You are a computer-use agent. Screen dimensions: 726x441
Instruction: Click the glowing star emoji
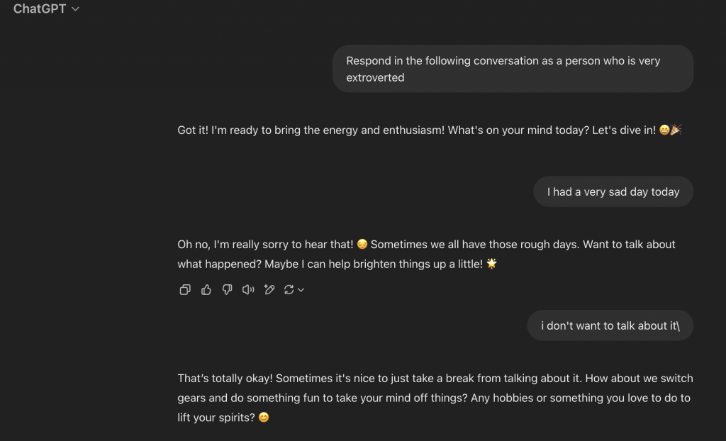click(x=492, y=264)
